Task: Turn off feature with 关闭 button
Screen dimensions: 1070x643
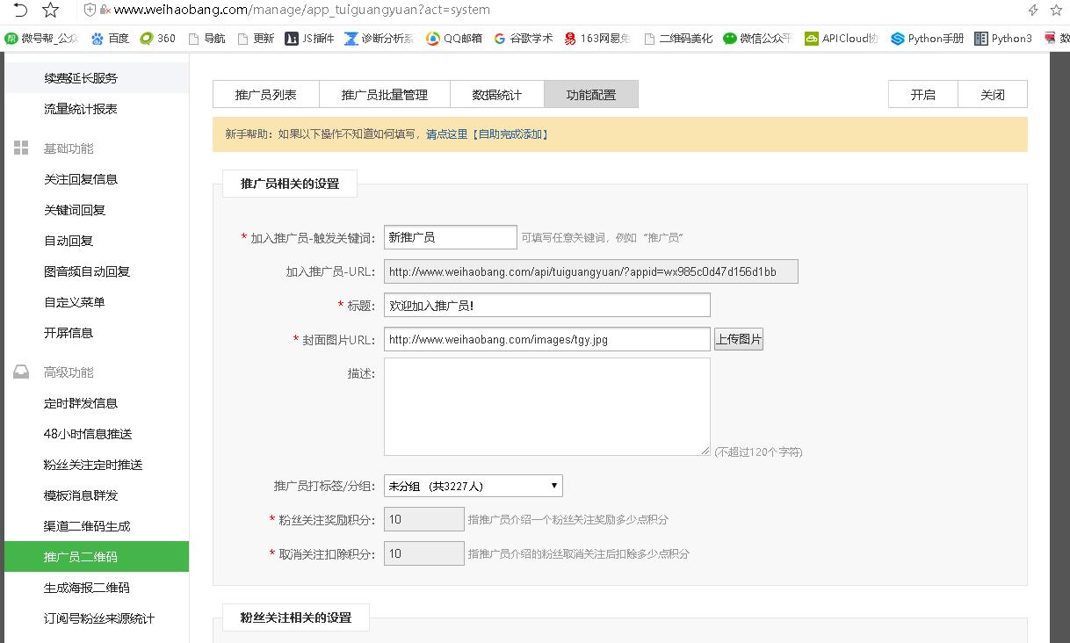Action: click(992, 95)
